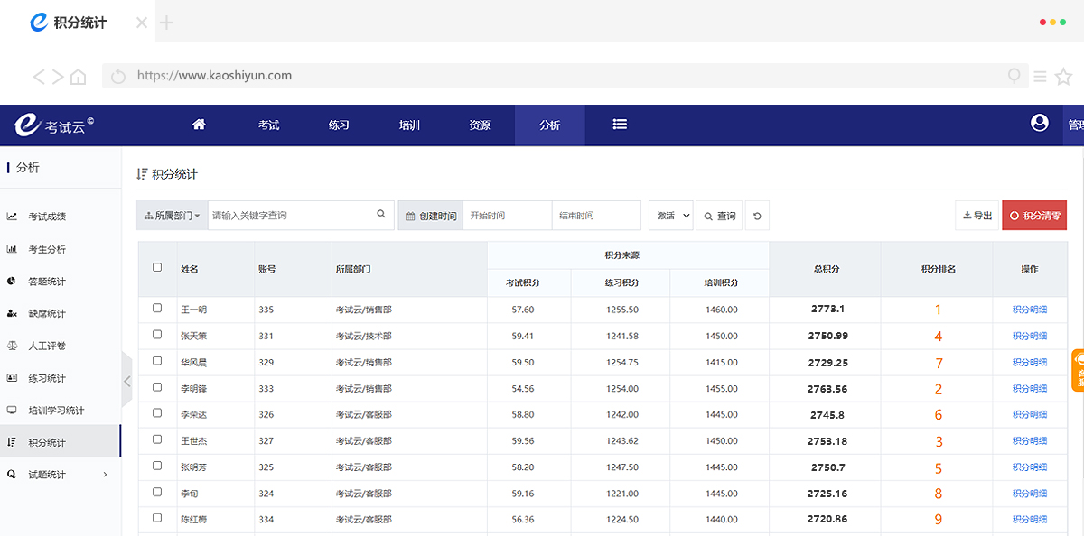This screenshot has width=1084, height=536.
Task: Open the list menu icon in navbar
Action: click(x=620, y=125)
